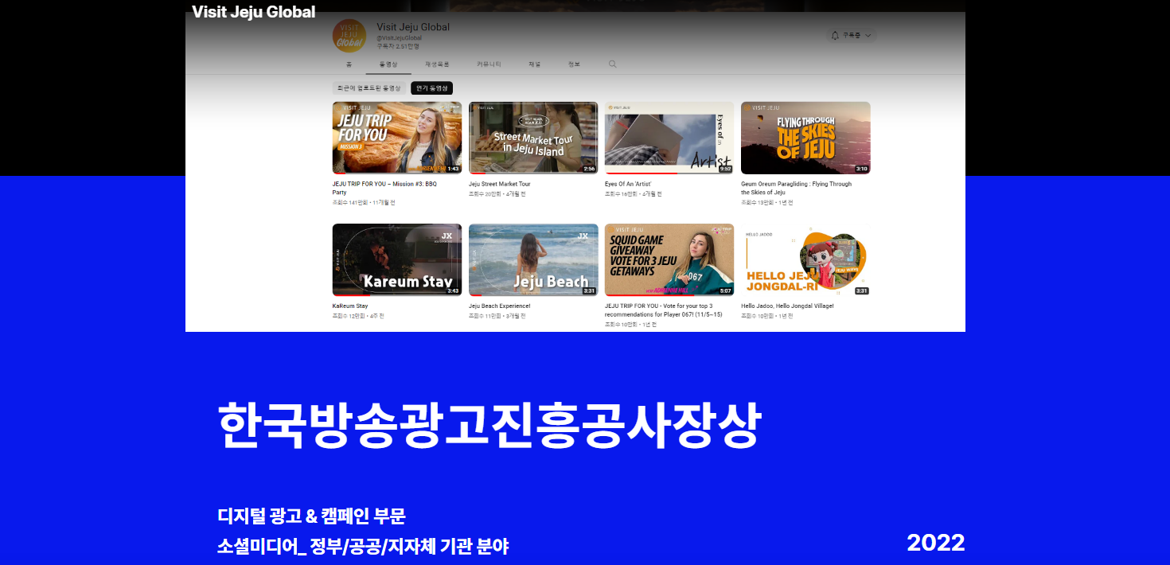
Task: Click the 'Jeju Beach Experience!' title link
Action: pyautogui.click(x=499, y=306)
